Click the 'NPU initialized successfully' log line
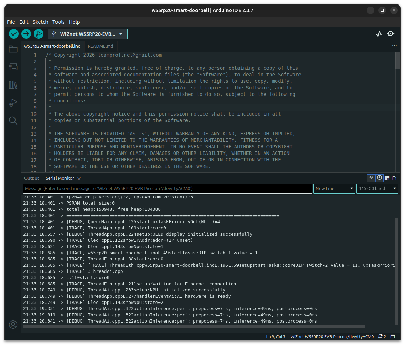The height and width of the screenshot is (346, 405). (124, 290)
